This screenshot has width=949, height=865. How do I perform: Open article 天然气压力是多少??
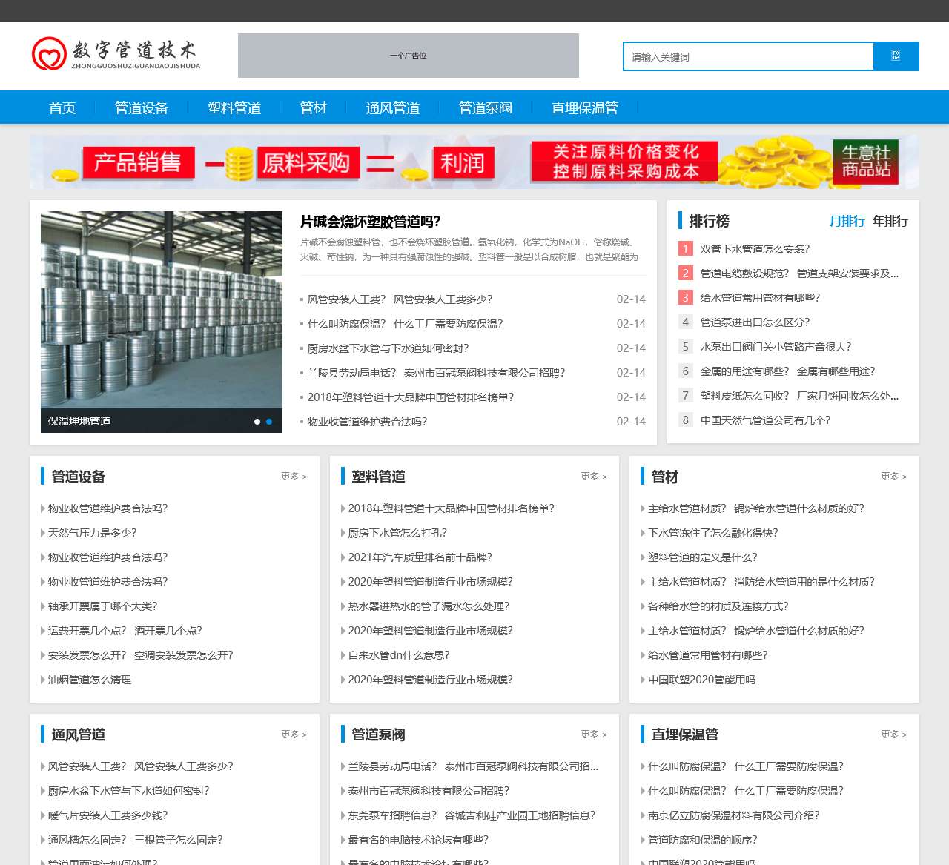tap(93, 533)
